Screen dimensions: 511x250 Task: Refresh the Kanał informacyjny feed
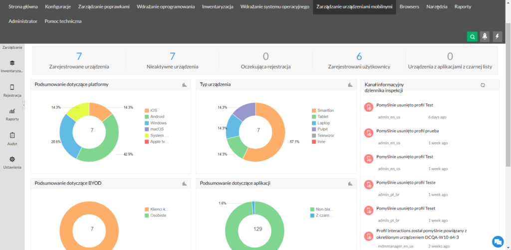[483, 85]
